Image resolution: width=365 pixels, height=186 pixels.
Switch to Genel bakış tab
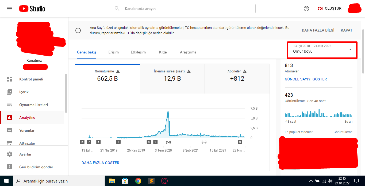click(87, 52)
